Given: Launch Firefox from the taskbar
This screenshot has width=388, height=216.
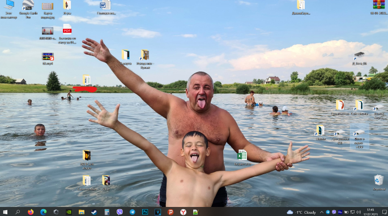Looking at the screenshot, I should 31,212.
